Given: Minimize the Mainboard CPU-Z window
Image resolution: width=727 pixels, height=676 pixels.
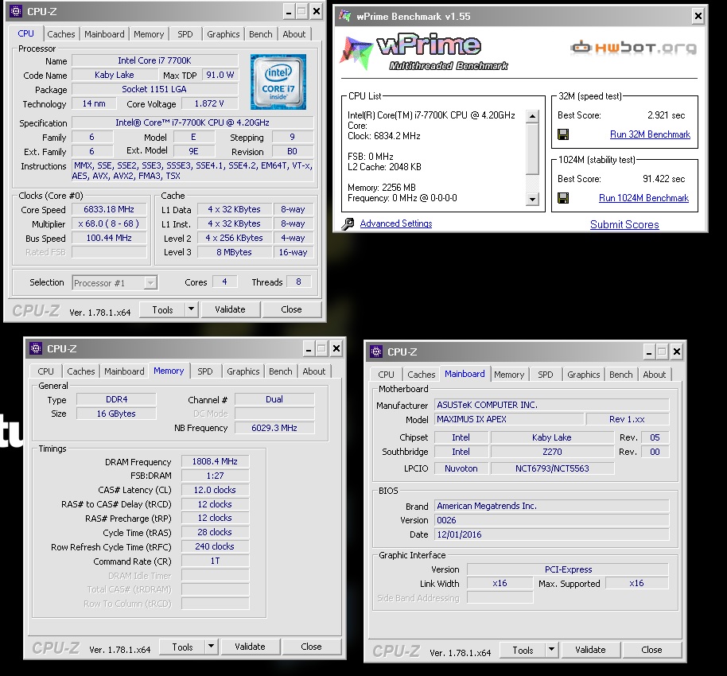Looking at the screenshot, I should (x=649, y=352).
